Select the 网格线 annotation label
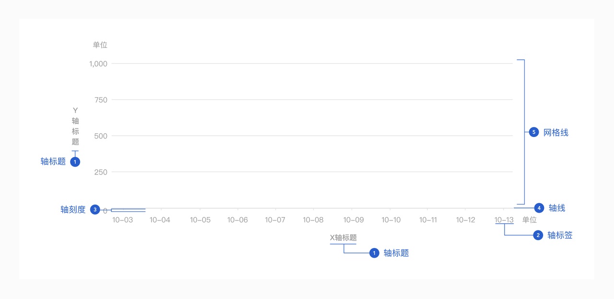 (555, 133)
